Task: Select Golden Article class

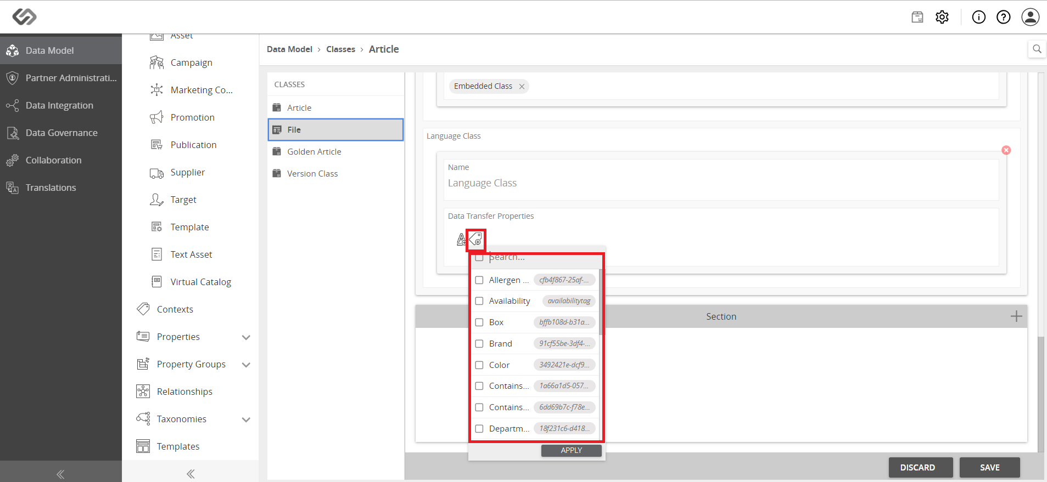Action: [x=335, y=152]
